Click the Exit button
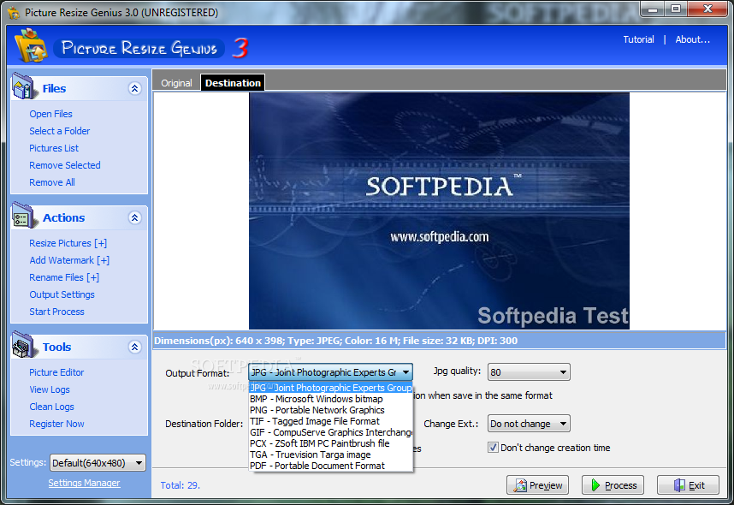The height and width of the screenshot is (505, 734). 688,485
